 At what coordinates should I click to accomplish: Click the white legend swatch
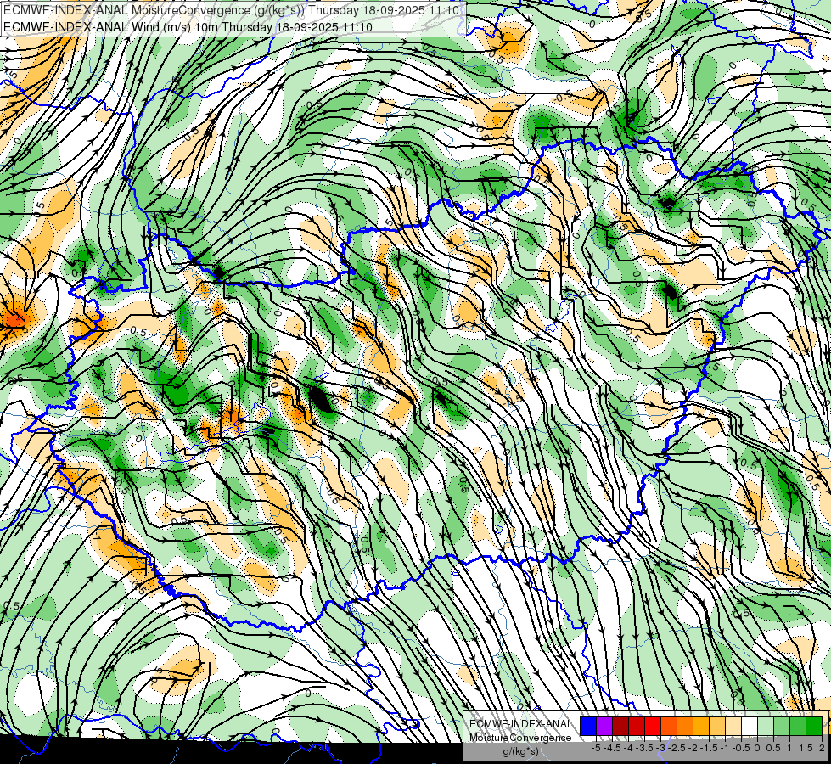click(x=750, y=726)
